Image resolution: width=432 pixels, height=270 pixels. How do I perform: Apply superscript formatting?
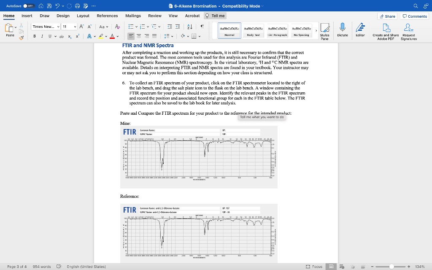point(78,36)
